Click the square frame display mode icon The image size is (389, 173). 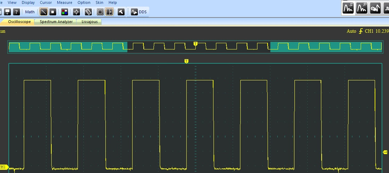click(100, 12)
